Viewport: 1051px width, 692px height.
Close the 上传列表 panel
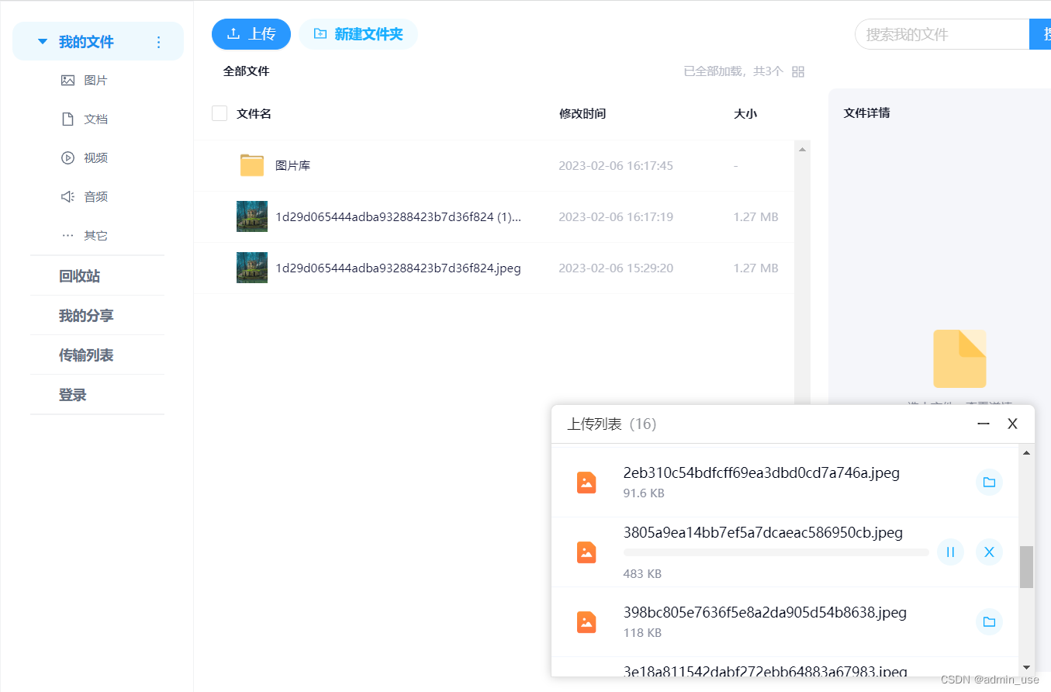click(1012, 424)
